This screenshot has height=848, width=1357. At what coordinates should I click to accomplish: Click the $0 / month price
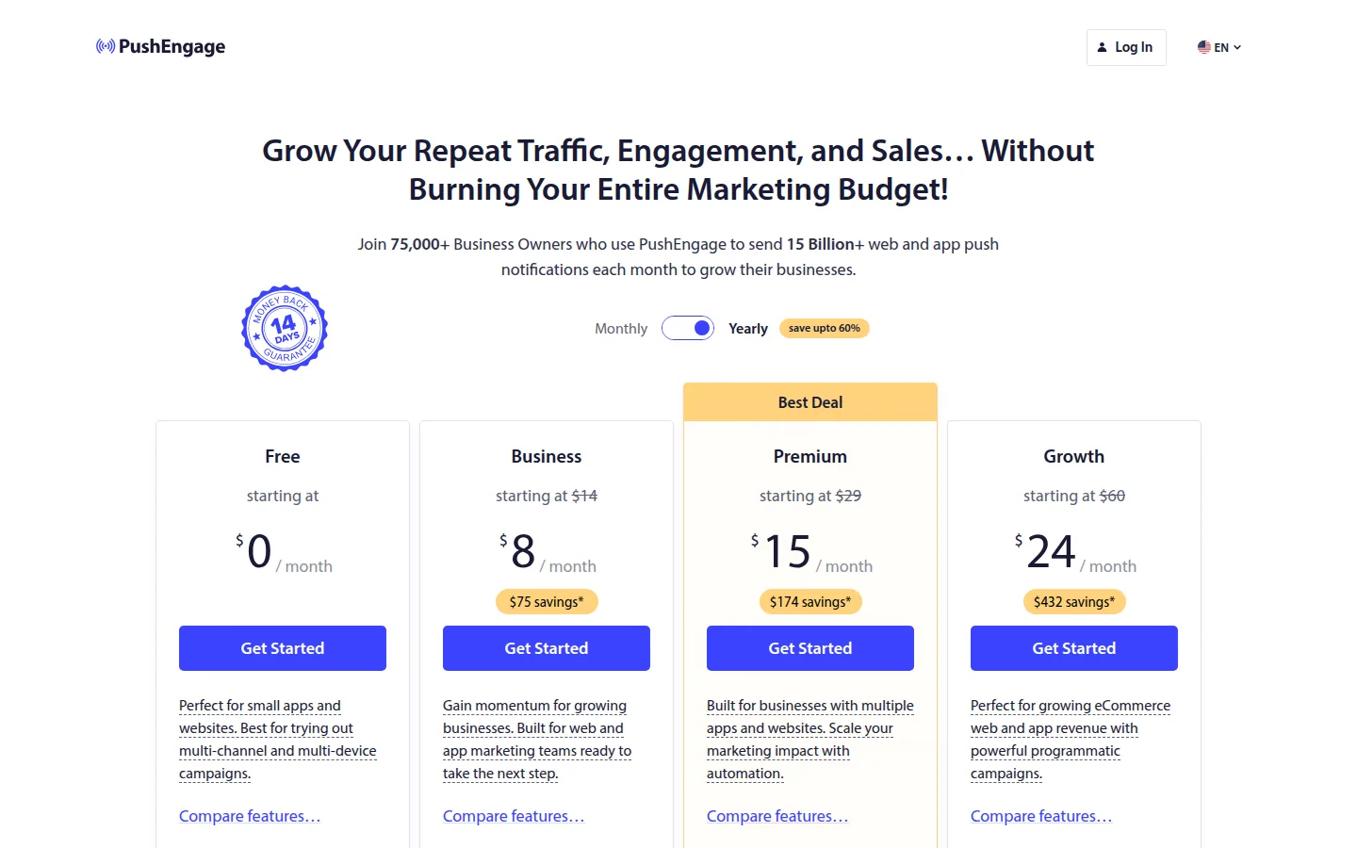[x=284, y=553]
